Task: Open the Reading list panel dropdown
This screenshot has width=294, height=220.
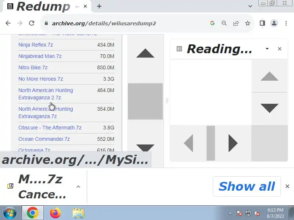Action: [267, 49]
